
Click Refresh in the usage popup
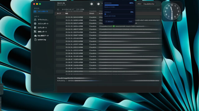coord(109,22)
